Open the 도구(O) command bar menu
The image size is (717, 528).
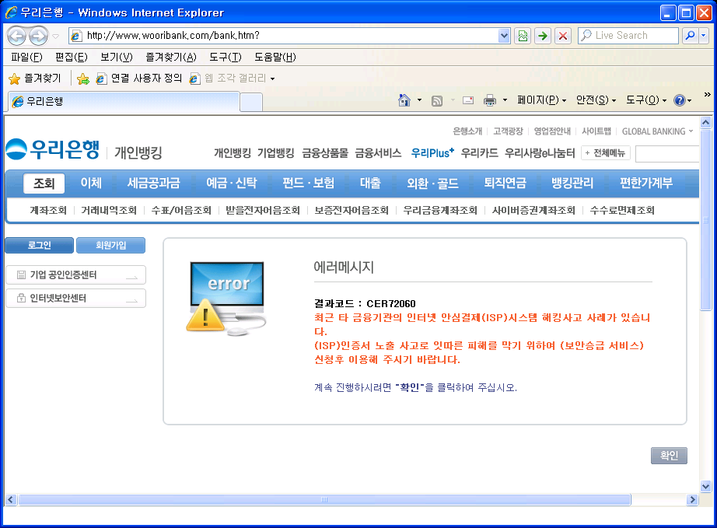pyautogui.click(x=646, y=100)
